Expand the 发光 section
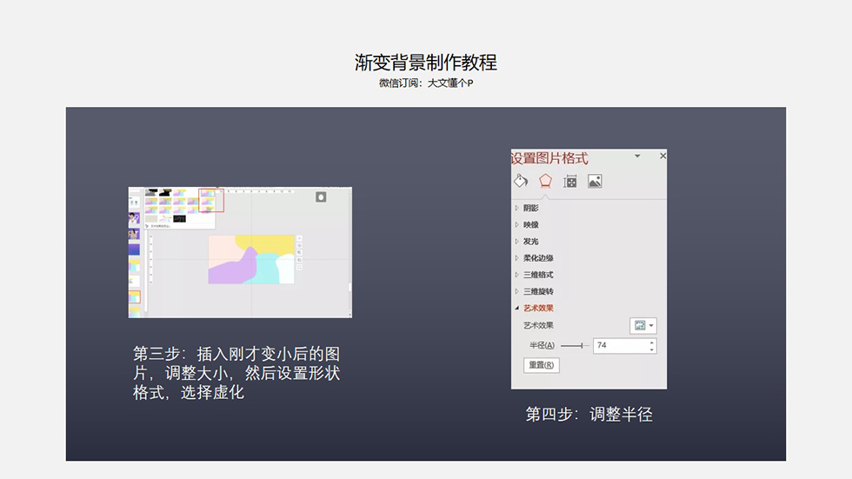This screenshot has width=852, height=479. pyautogui.click(x=530, y=241)
